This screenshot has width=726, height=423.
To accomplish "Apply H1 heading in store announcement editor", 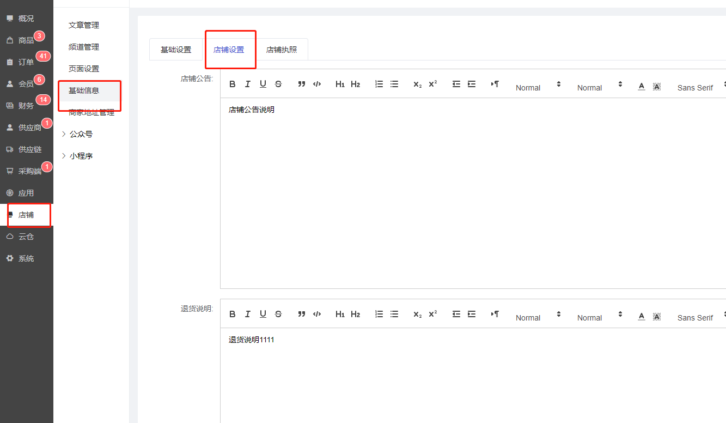I will click(x=340, y=84).
